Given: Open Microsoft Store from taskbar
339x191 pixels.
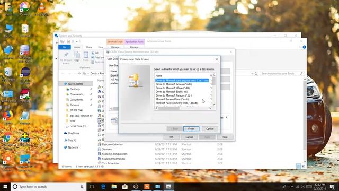Looking at the screenshot, I should coord(125,186).
